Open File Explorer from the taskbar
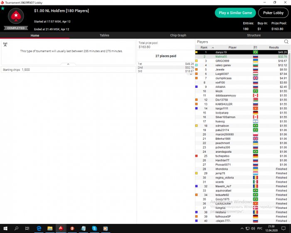The width and height of the screenshot is (291, 233). click(50, 228)
